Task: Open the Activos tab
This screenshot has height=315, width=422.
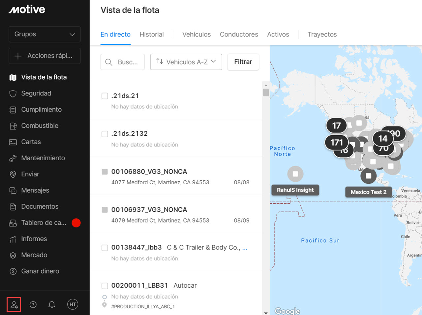Action: pyautogui.click(x=278, y=35)
